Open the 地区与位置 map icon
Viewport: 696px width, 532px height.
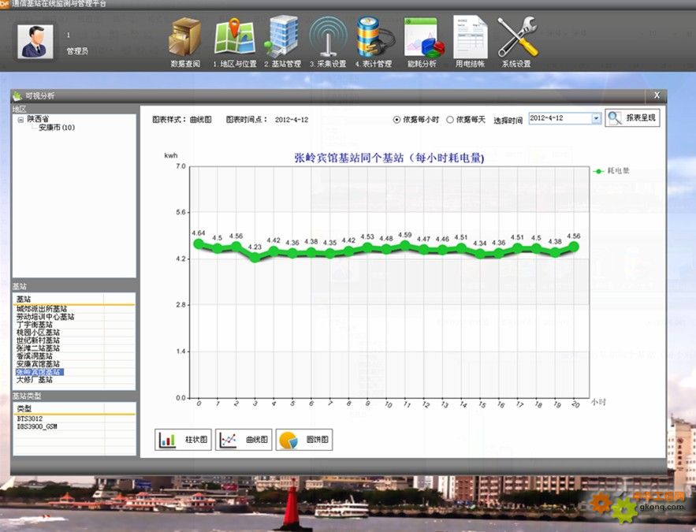tap(234, 38)
